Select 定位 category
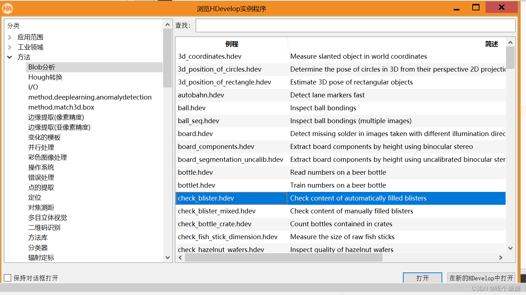Image resolution: width=526 pixels, height=295 pixels. point(35,198)
